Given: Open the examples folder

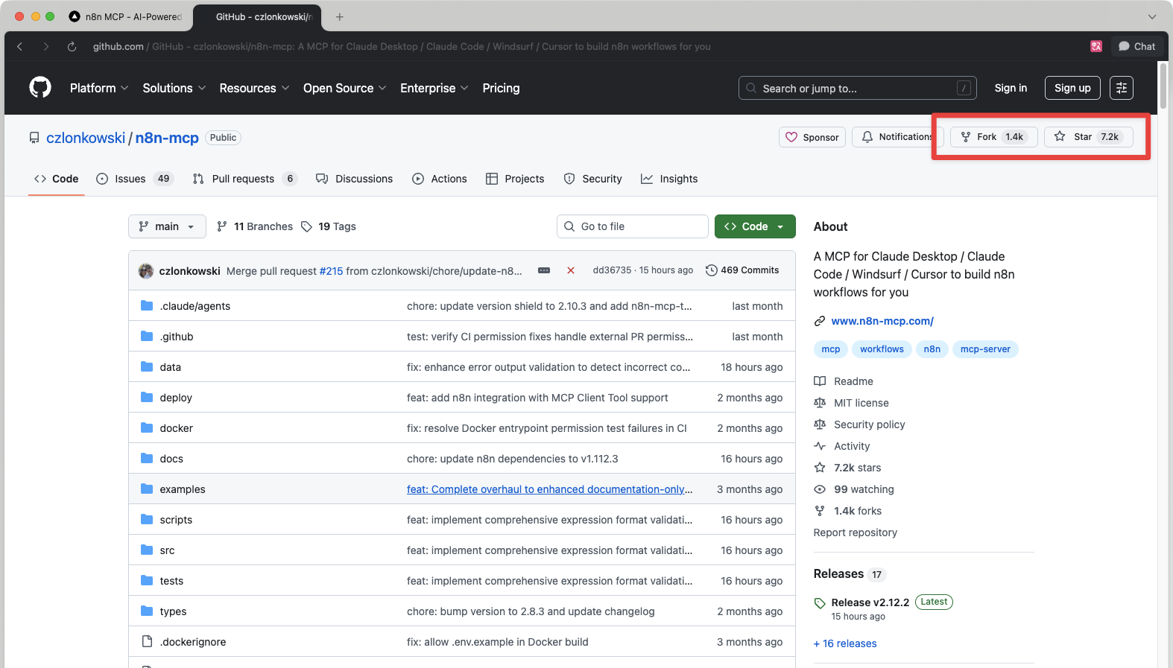Looking at the screenshot, I should (183, 489).
